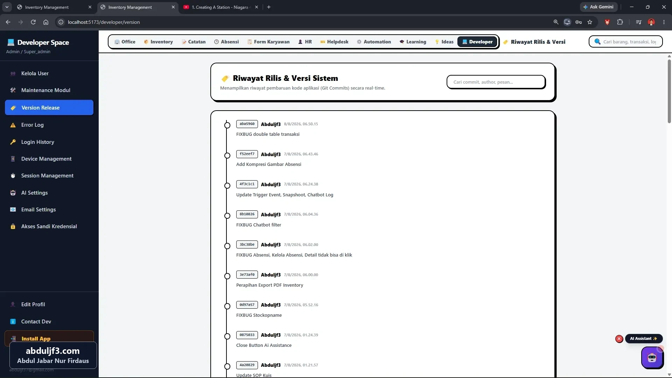Click the global Cari barang search field
This screenshot has height=378, width=672.
pyautogui.click(x=625, y=42)
